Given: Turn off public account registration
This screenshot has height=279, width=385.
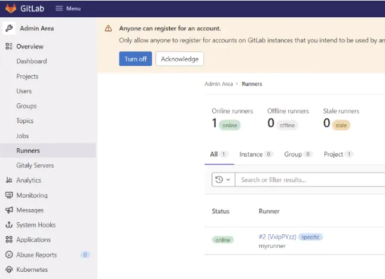Looking at the screenshot, I should 135,59.
